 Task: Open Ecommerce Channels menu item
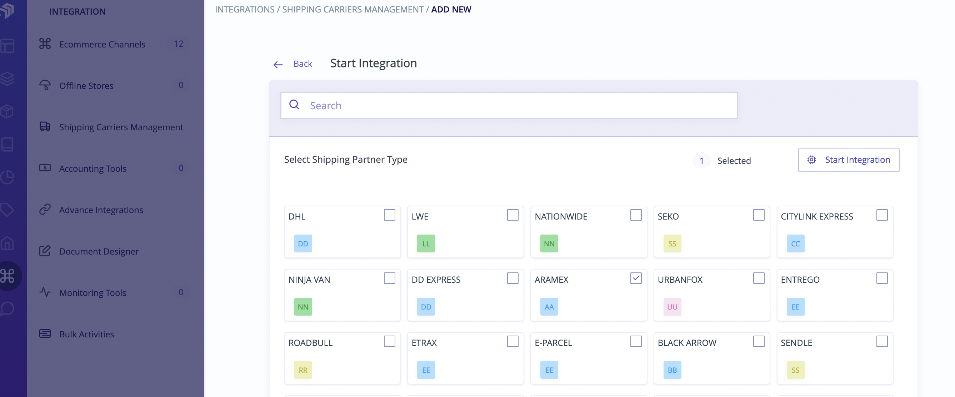coord(115,44)
